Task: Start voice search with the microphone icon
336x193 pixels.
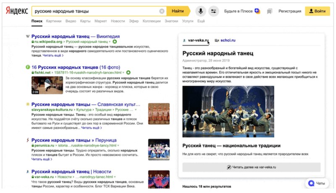Action: pos(201,11)
